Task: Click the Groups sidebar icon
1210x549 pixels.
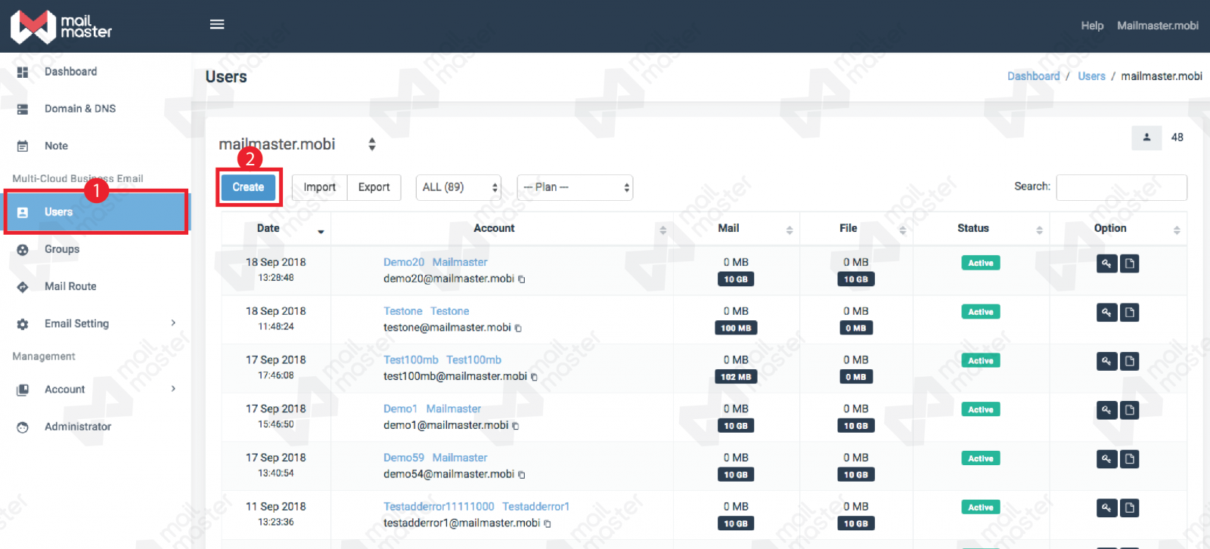Action: (x=23, y=249)
